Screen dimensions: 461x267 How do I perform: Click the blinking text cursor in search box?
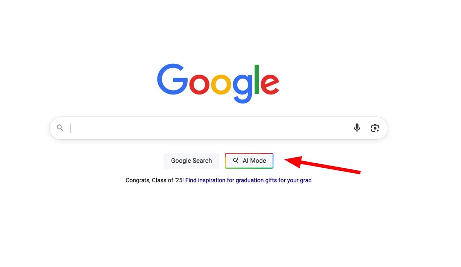[x=71, y=128]
